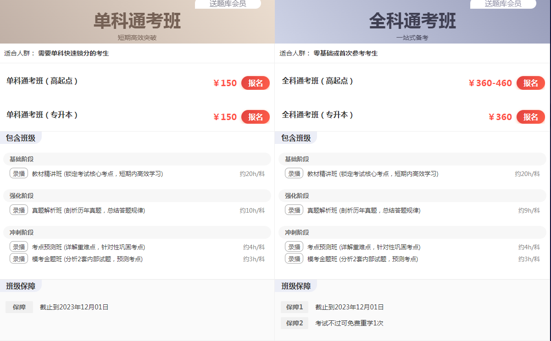551x341 pixels.
Task: Expand 基础阶段 section in 单科通考班
Action: (22, 159)
